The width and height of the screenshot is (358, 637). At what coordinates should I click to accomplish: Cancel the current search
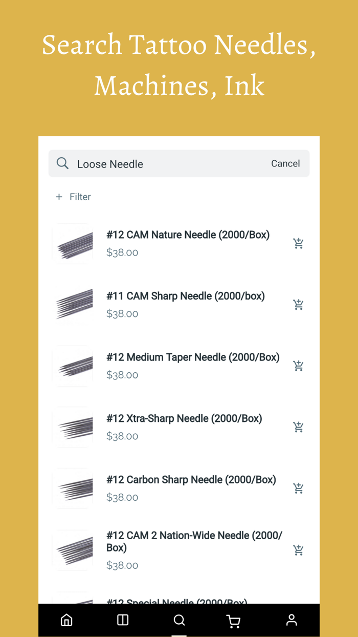285,163
